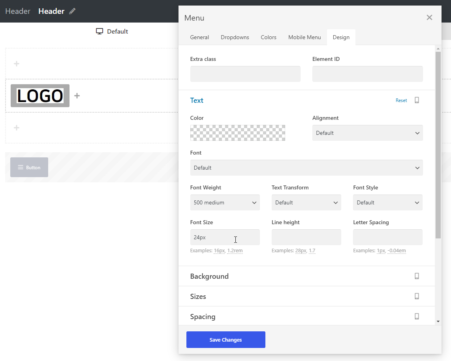Switch to the Mobile Menu tab
This screenshot has width=451, height=361.
tap(304, 37)
